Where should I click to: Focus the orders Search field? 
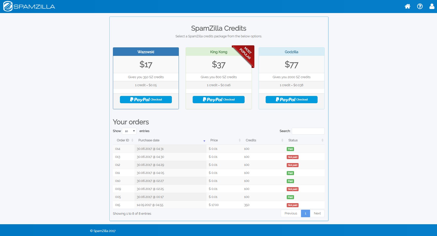[x=308, y=131]
